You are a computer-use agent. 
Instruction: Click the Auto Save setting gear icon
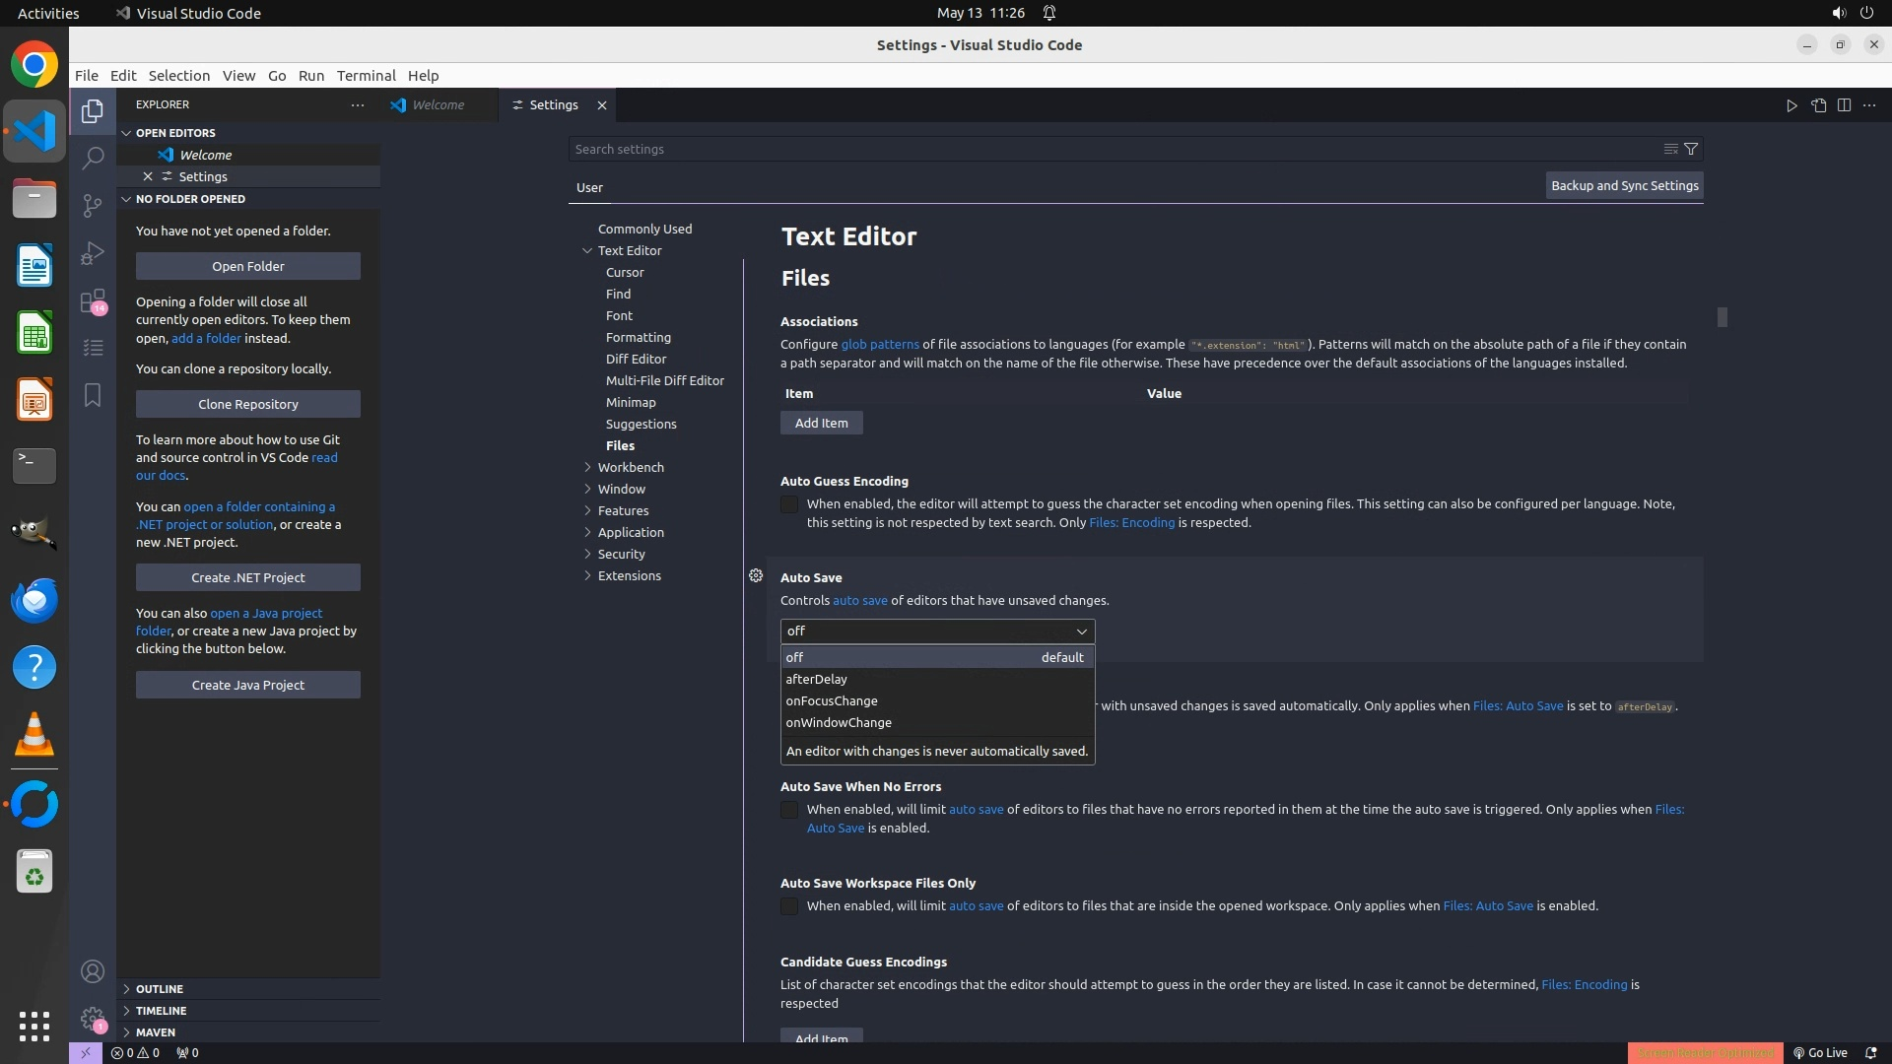(756, 575)
